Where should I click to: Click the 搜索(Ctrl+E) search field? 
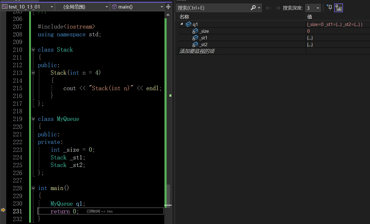213,8
